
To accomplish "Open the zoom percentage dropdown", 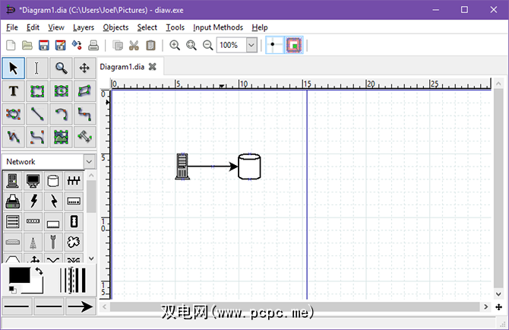I will (x=251, y=45).
